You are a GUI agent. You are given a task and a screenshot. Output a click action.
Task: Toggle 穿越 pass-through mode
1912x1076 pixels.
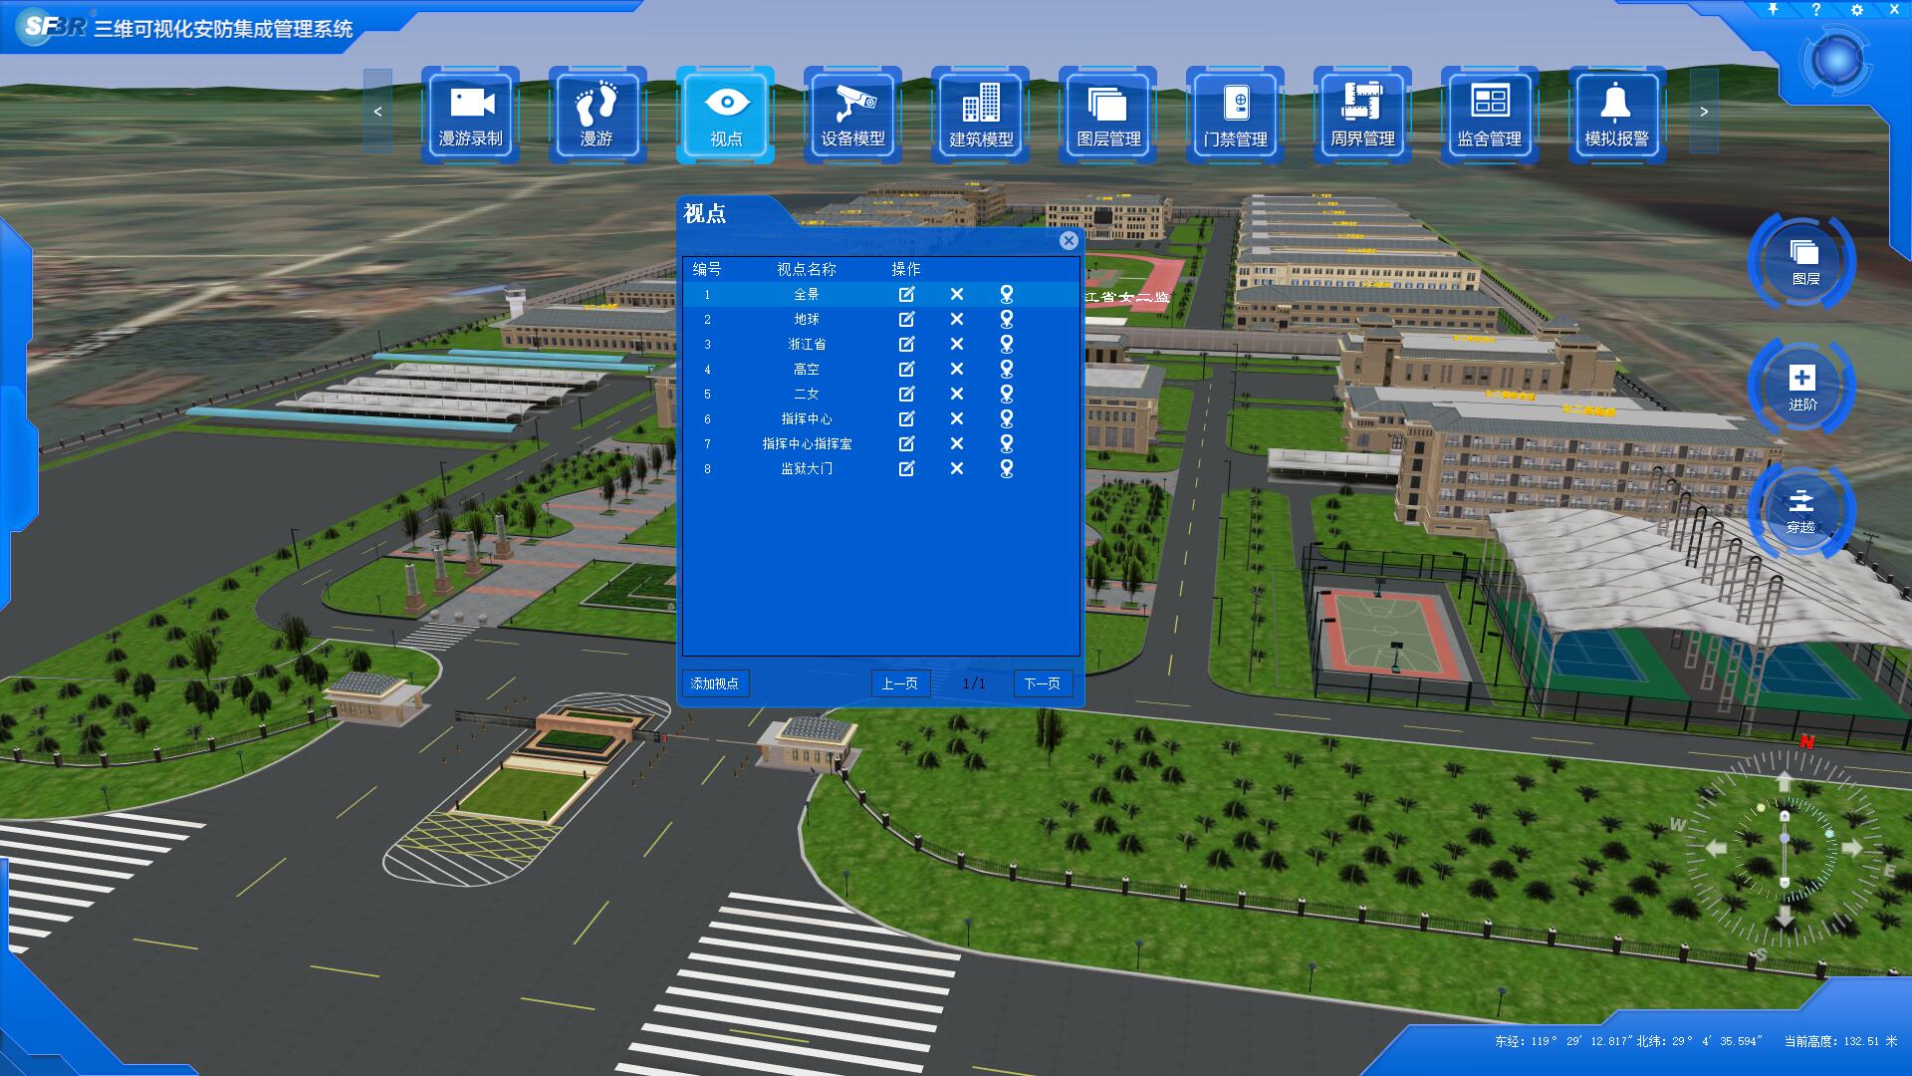coord(1800,510)
